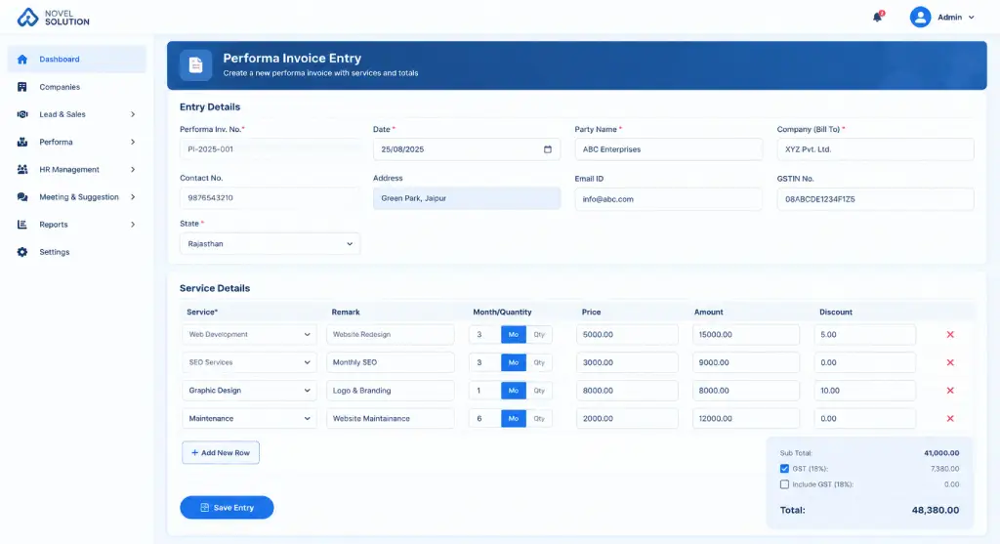Check the Include GST (18%) checkbox
The width and height of the screenshot is (1000, 544).
(x=784, y=484)
